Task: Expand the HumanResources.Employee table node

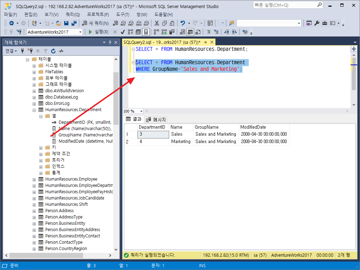Action: pos(34,180)
